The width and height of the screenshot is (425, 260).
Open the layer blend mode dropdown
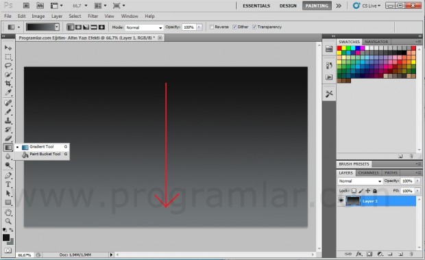pos(360,181)
